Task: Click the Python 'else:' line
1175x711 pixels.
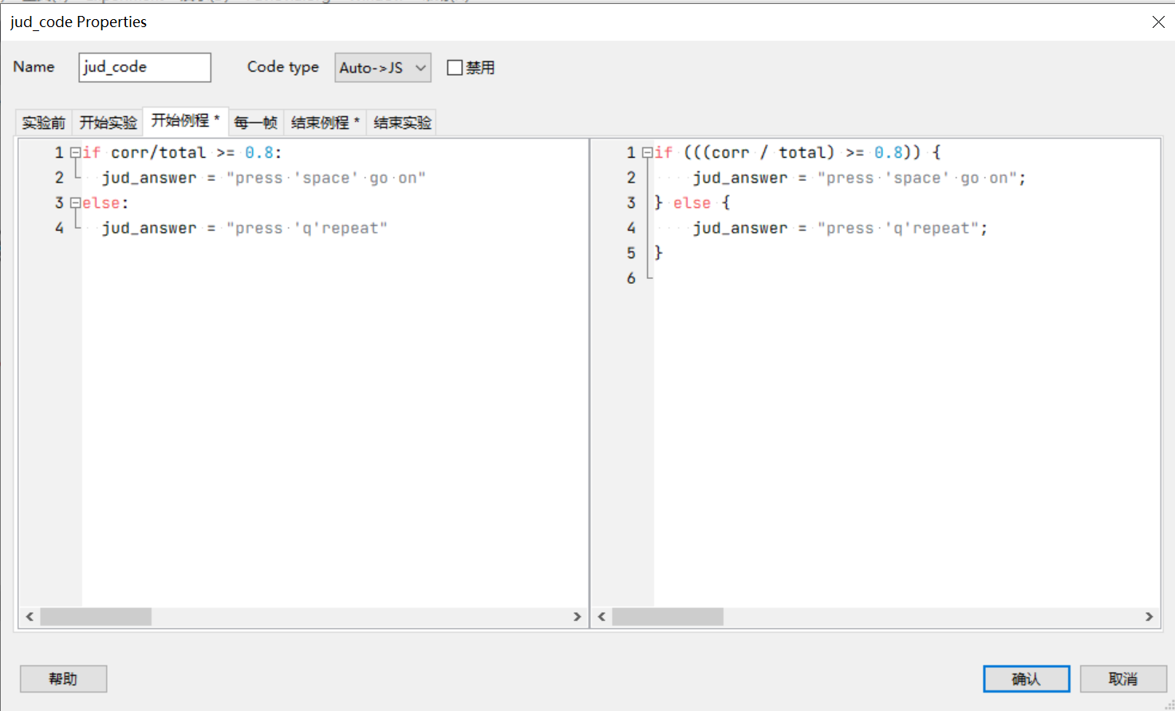Action: 105,202
